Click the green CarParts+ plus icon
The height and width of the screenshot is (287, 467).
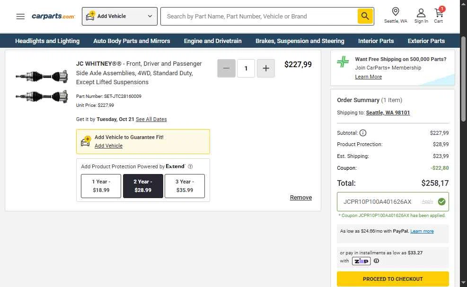pyautogui.click(x=343, y=61)
